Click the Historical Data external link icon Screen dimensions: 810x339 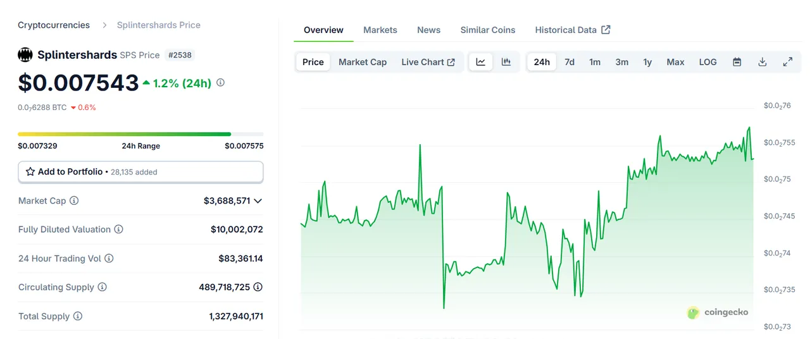[x=606, y=30]
